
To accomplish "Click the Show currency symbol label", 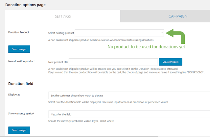I will (x=21, y=114).
